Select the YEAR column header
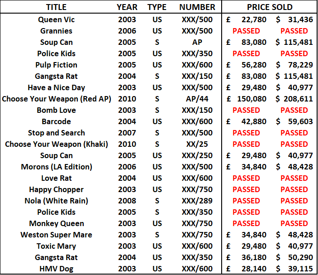Image resolution: width=318 pixels, height=275 pixels. pyautogui.click(x=127, y=7)
